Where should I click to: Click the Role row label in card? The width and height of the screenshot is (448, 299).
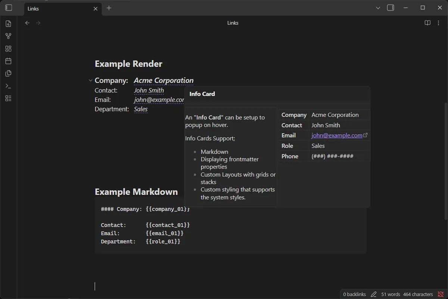pos(287,146)
